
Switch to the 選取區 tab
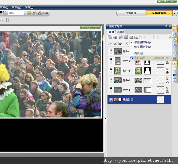(121, 32)
